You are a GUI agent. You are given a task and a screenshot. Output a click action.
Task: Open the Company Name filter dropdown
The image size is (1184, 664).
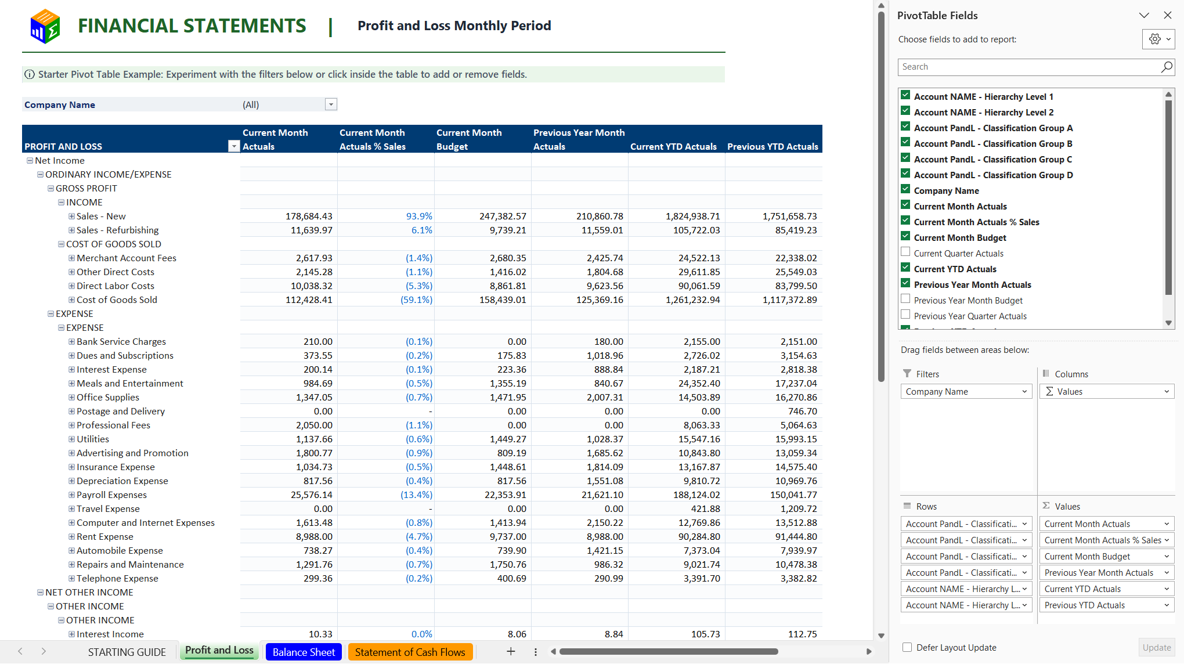[331, 104]
